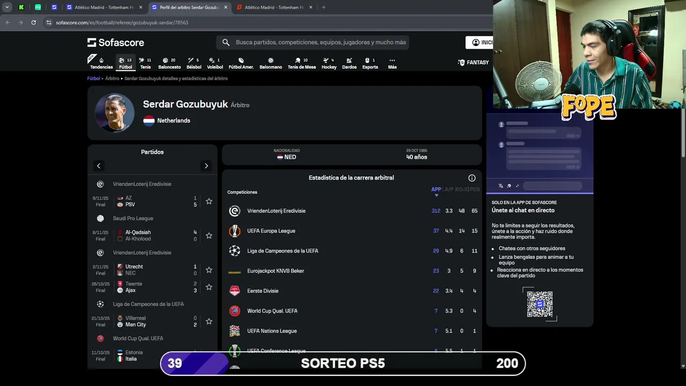Click the Sofascore logo

click(x=116, y=42)
